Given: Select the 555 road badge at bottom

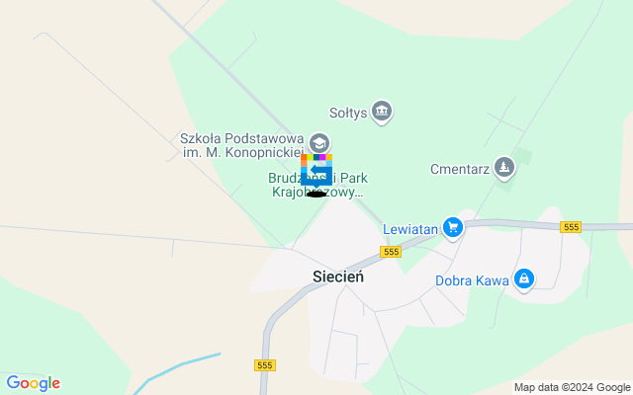Looking at the screenshot, I should (x=265, y=365).
